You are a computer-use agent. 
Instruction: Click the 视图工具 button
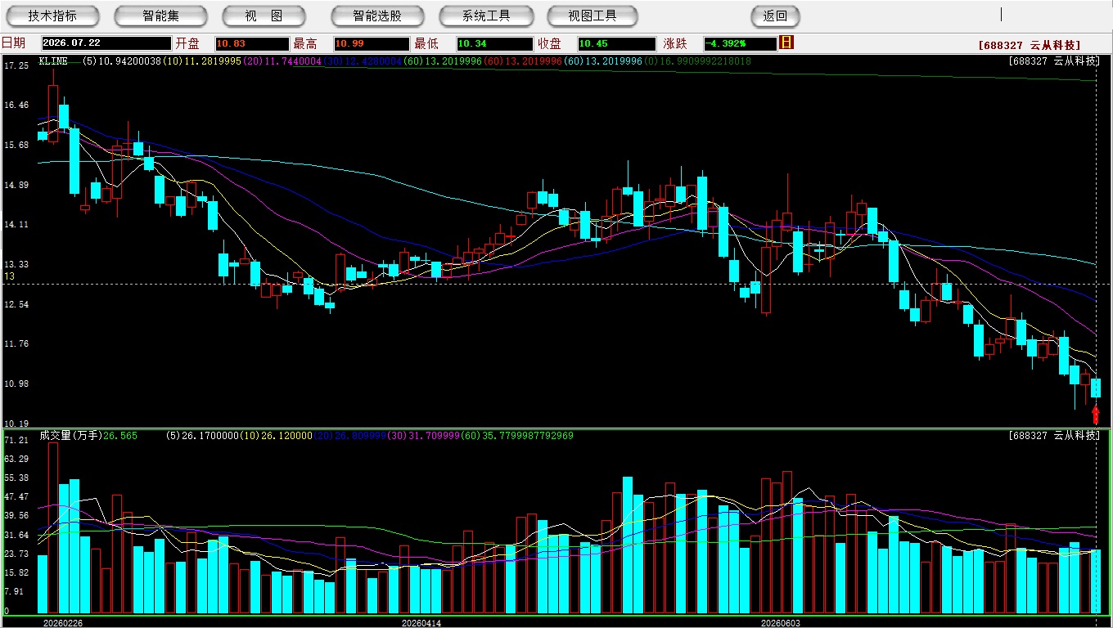[593, 16]
